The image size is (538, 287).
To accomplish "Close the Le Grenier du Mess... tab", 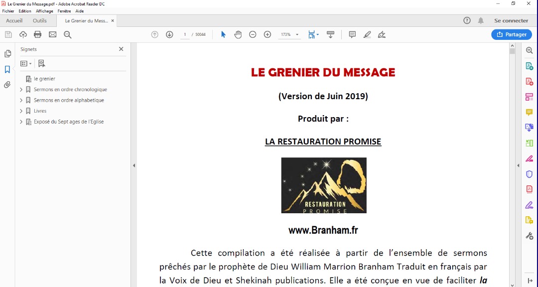I will pos(113,20).
